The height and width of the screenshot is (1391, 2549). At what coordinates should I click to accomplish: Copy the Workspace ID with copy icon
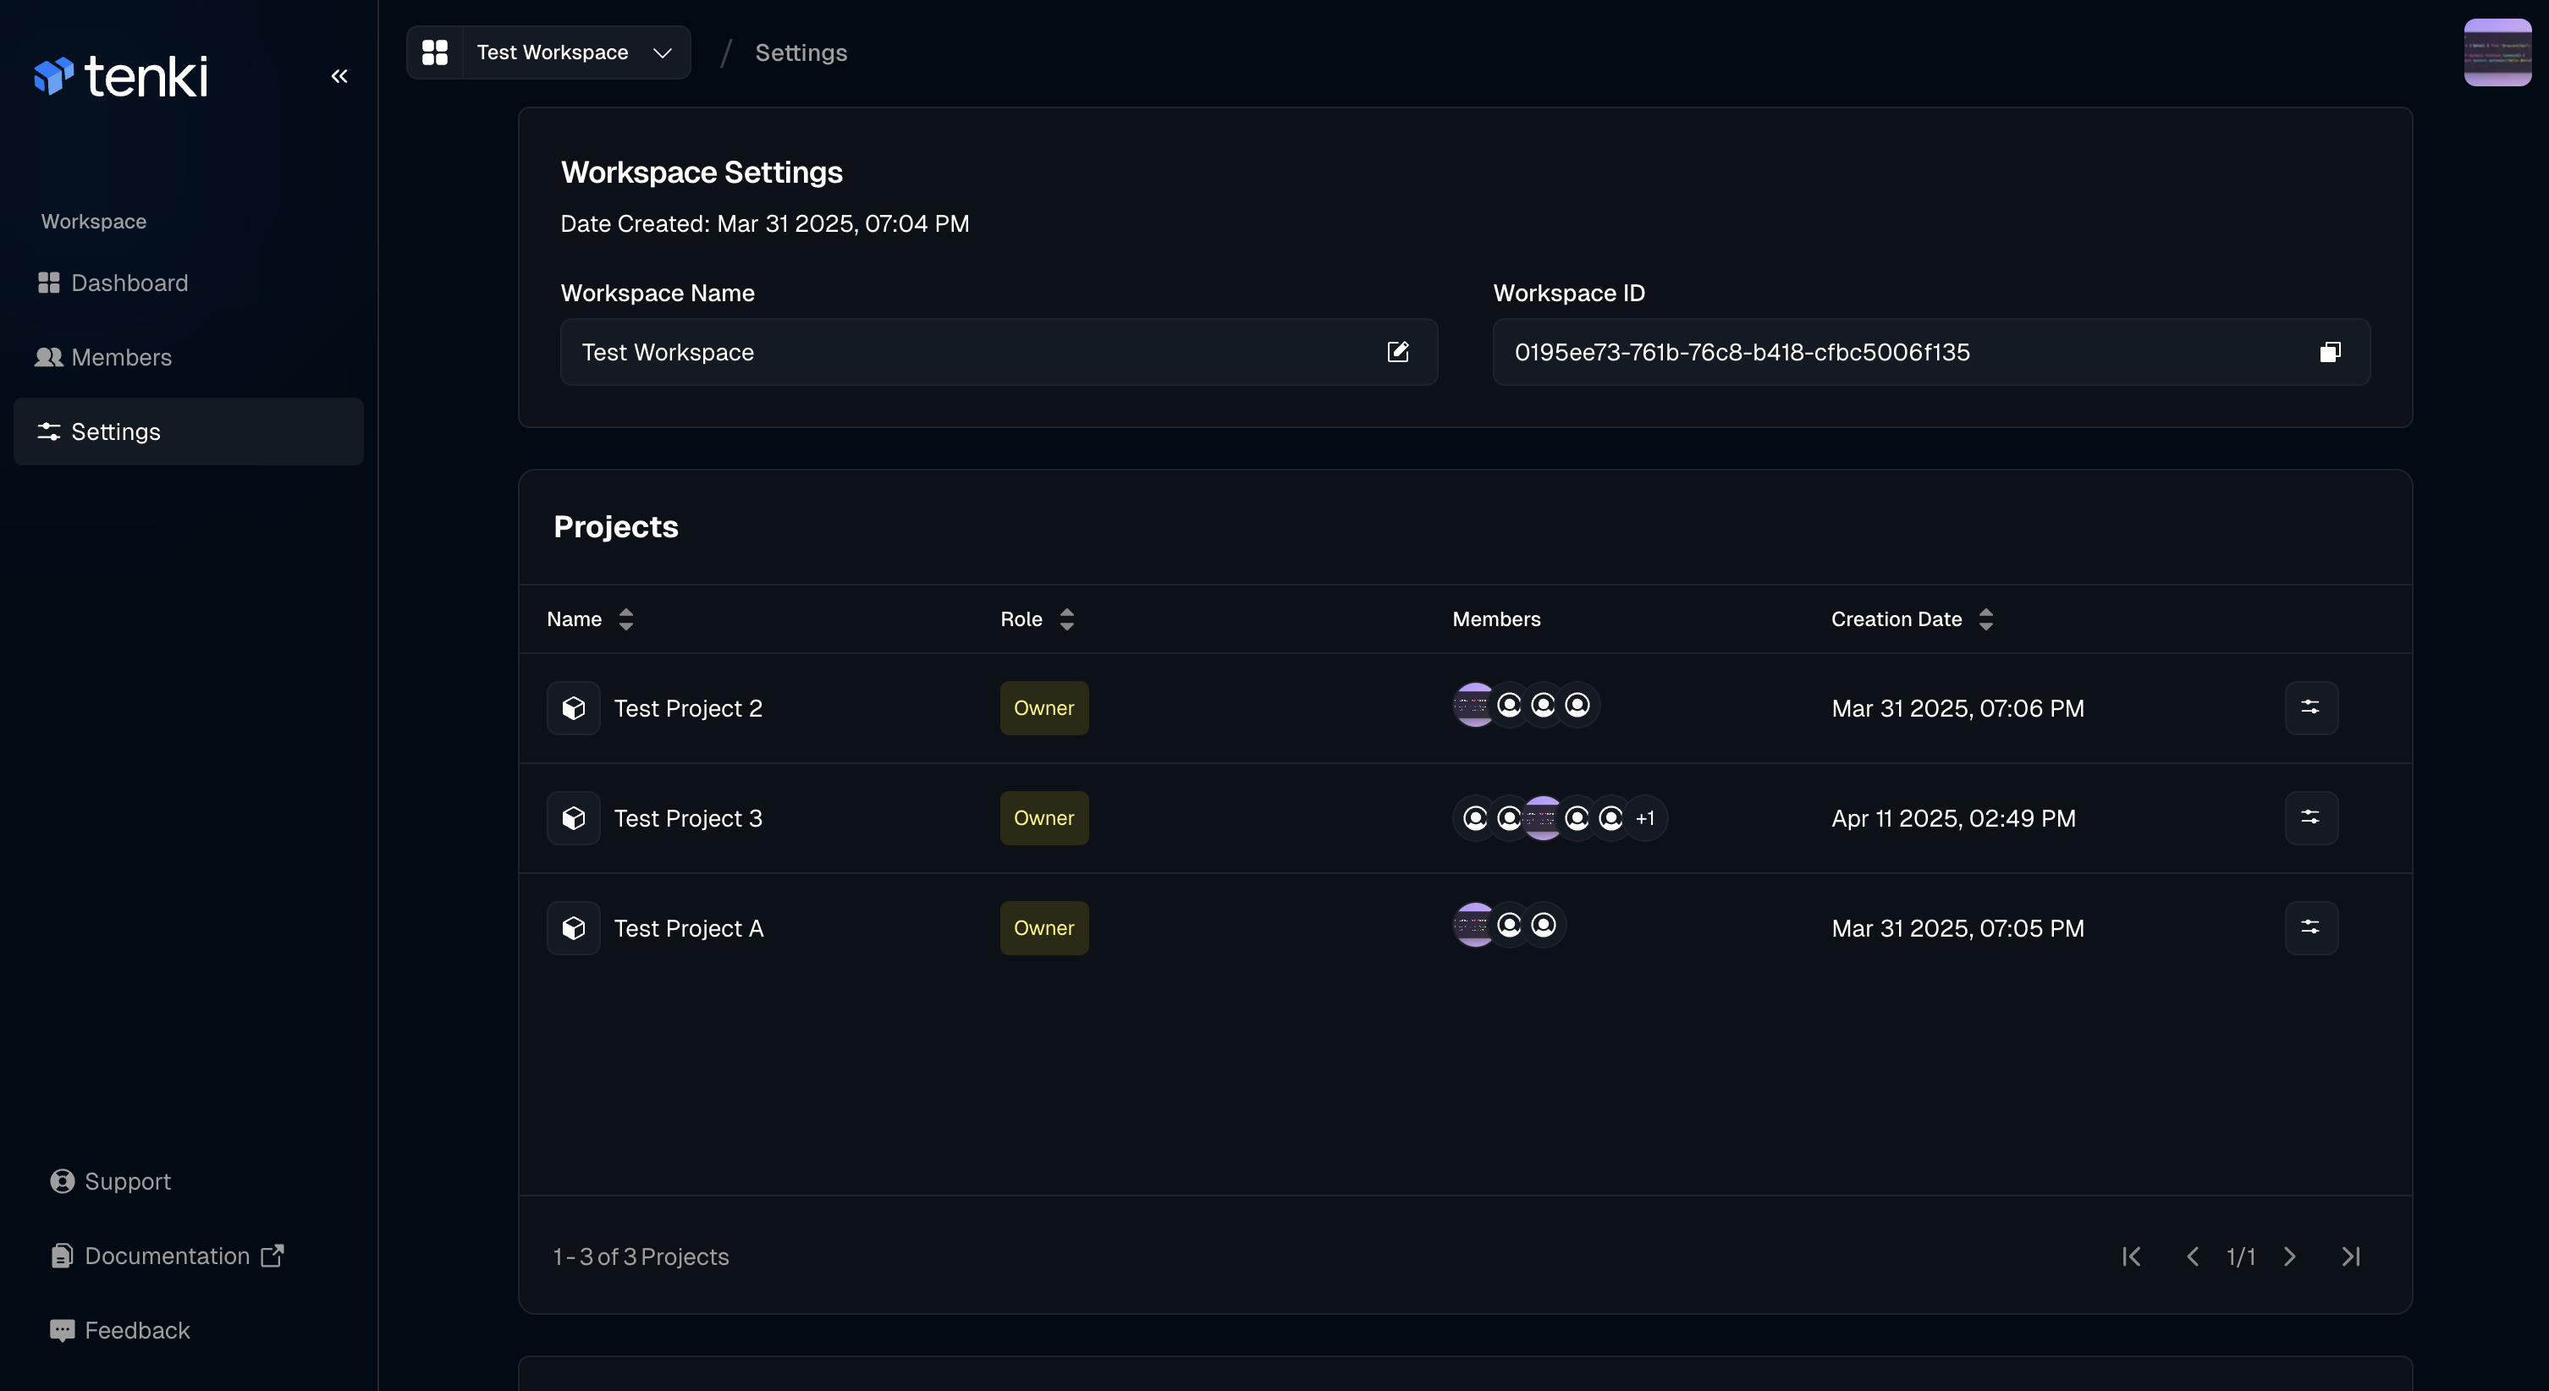[x=2329, y=352]
